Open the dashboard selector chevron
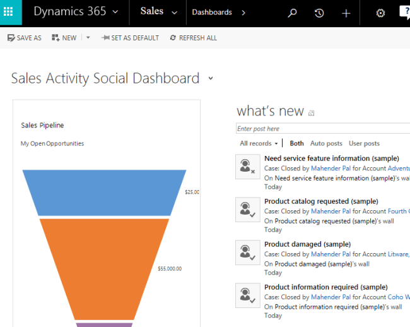 point(211,79)
